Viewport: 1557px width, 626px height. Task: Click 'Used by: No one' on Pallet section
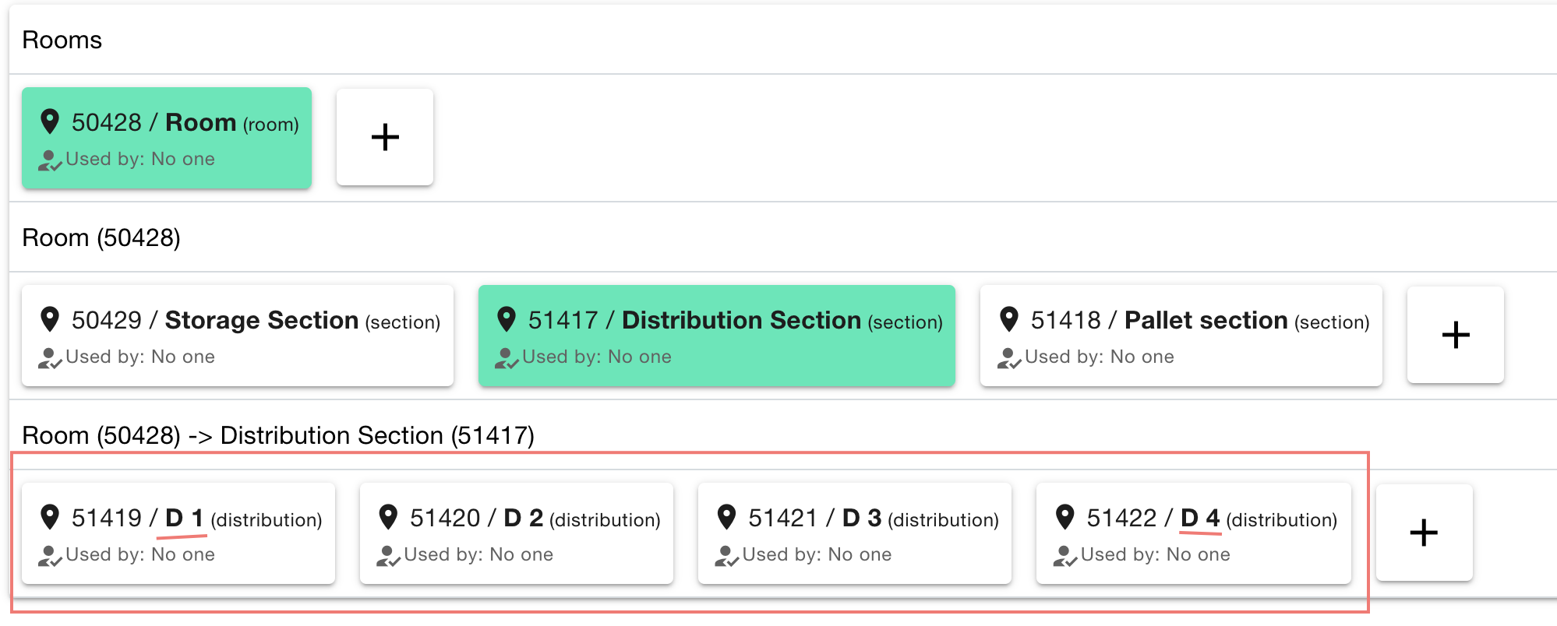[x=1099, y=357]
